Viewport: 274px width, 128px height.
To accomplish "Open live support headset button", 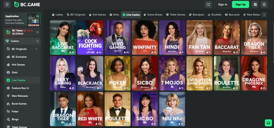I will click(268, 123).
